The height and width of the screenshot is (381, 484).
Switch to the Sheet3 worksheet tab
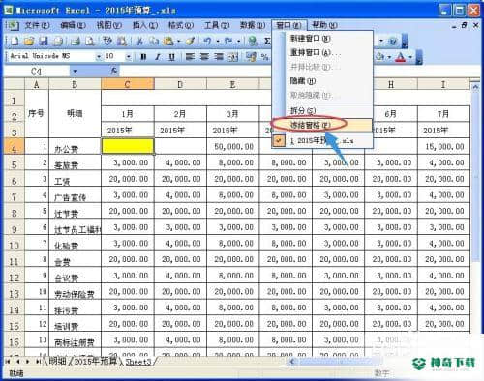(138, 362)
